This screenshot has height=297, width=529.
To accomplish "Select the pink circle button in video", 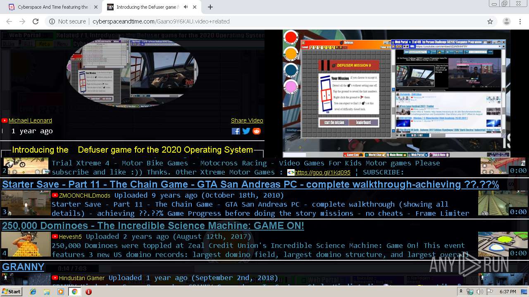I will pos(291,87).
